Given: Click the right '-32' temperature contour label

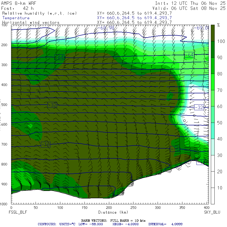Looking at the screenshot, I should coord(199,107).
